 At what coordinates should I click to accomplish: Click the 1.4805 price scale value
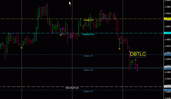pyautogui.click(x=168, y=27)
